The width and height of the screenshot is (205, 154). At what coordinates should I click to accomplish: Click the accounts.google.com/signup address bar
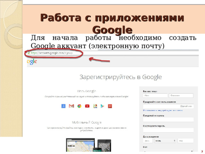click(52, 53)
